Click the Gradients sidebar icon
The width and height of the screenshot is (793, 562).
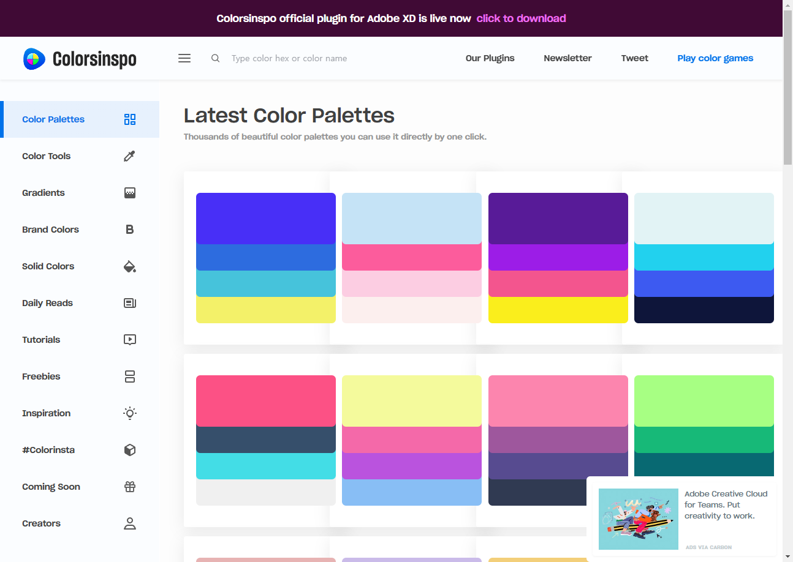tap(129, 193)
